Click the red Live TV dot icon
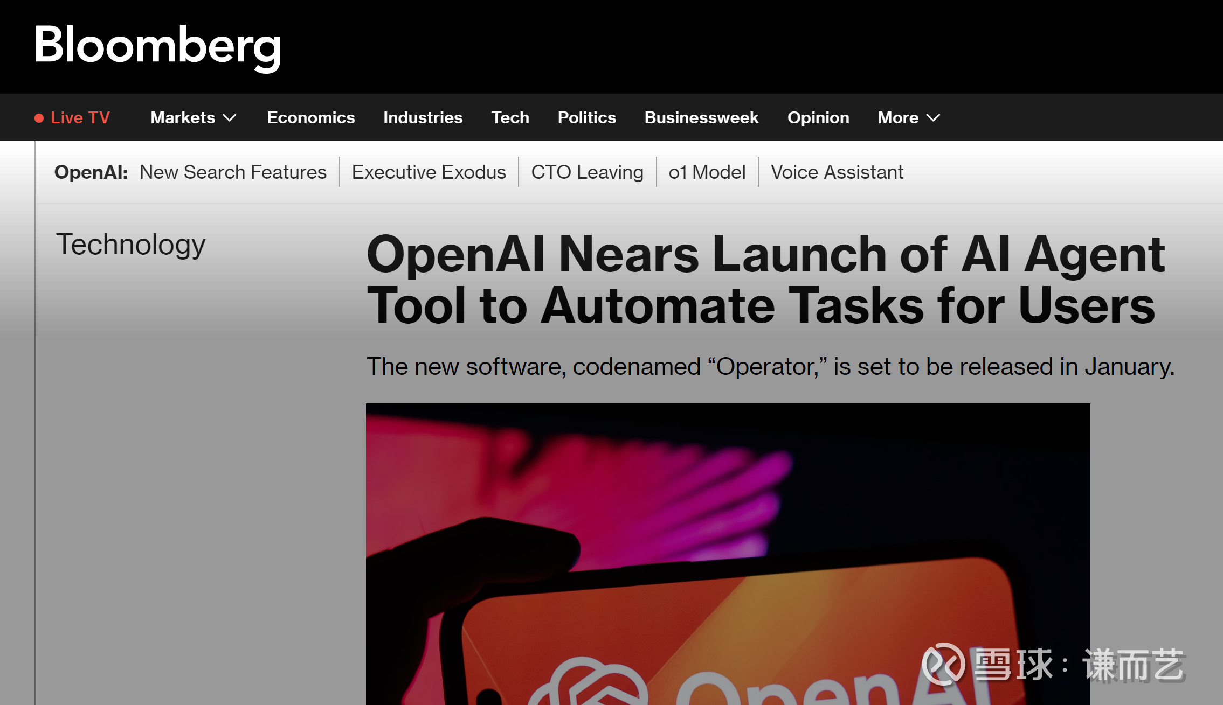 (39, 118)
